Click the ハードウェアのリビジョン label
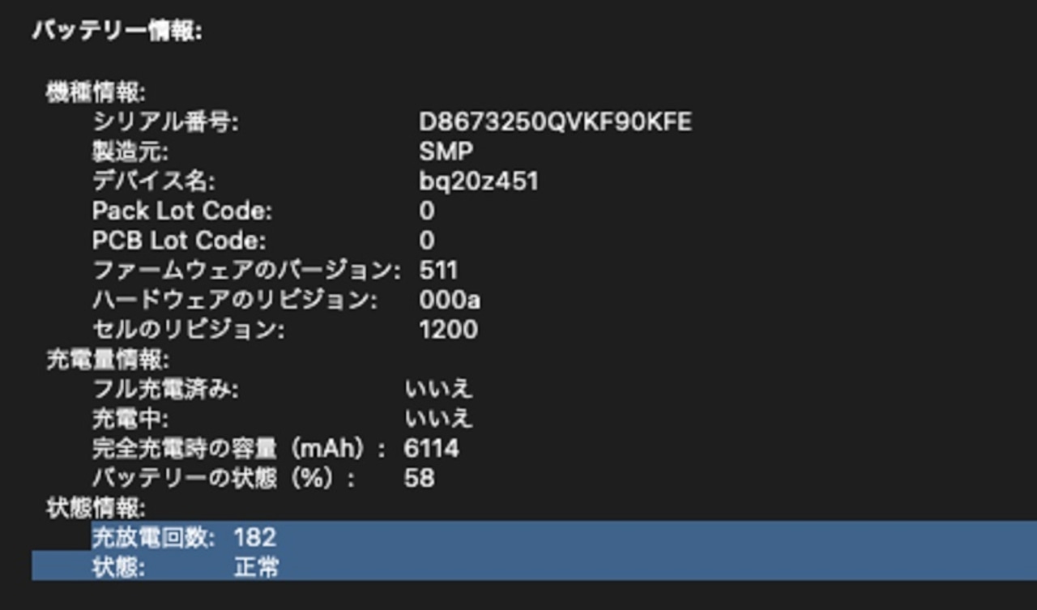 pos(235,301)
